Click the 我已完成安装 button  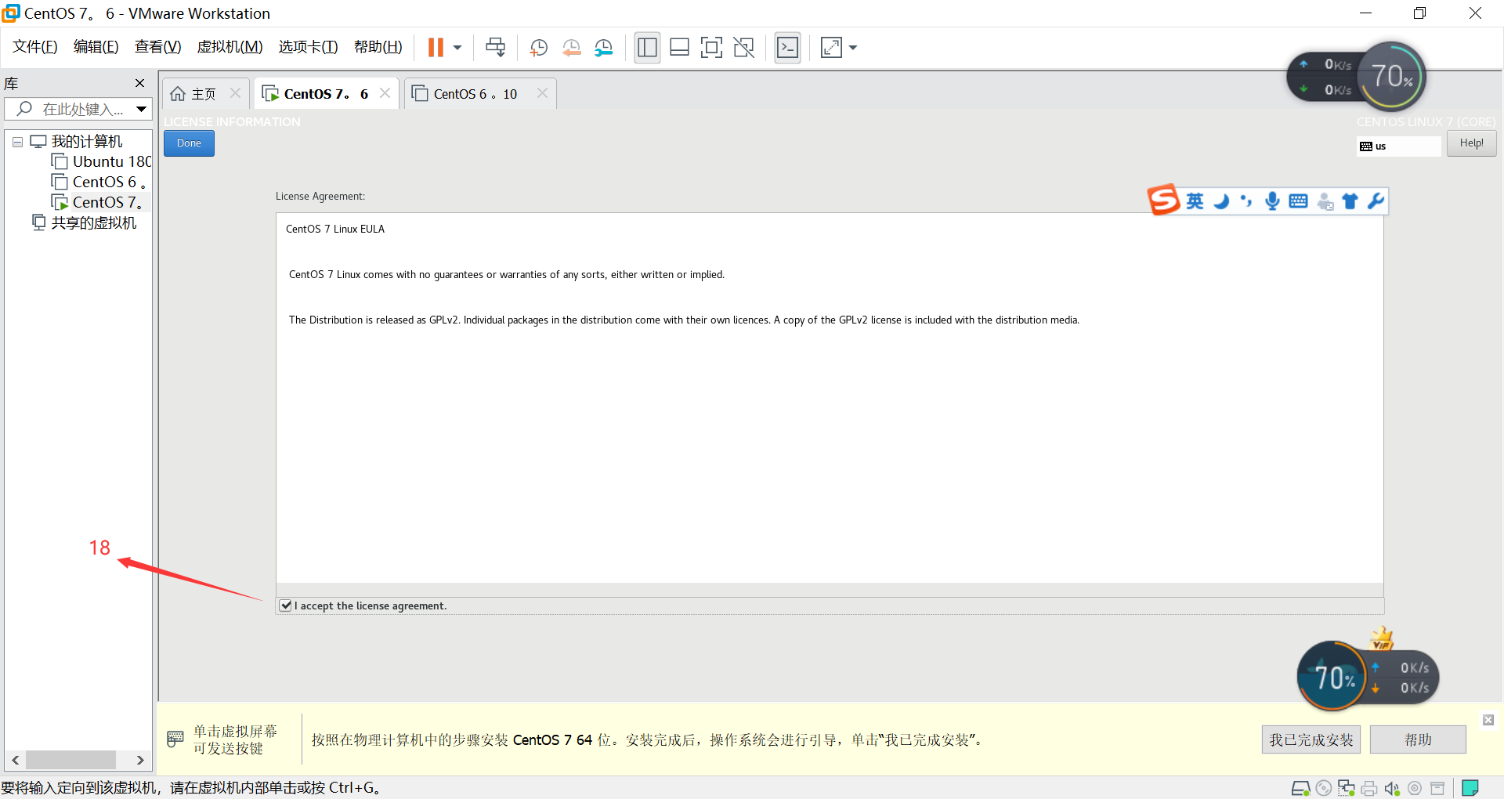coord(1311,739)
